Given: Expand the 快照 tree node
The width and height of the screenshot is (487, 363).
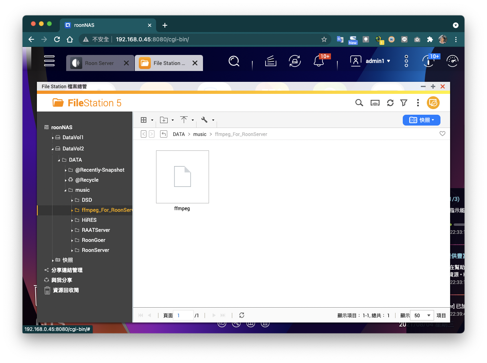Looking at the screenshot, I should pos(53,260).
